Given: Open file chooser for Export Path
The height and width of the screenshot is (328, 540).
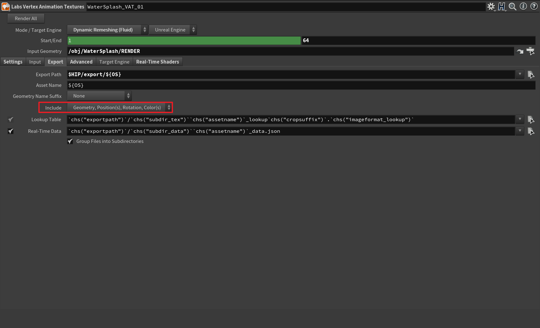Looking at the screenshot, I should [531, 75].
